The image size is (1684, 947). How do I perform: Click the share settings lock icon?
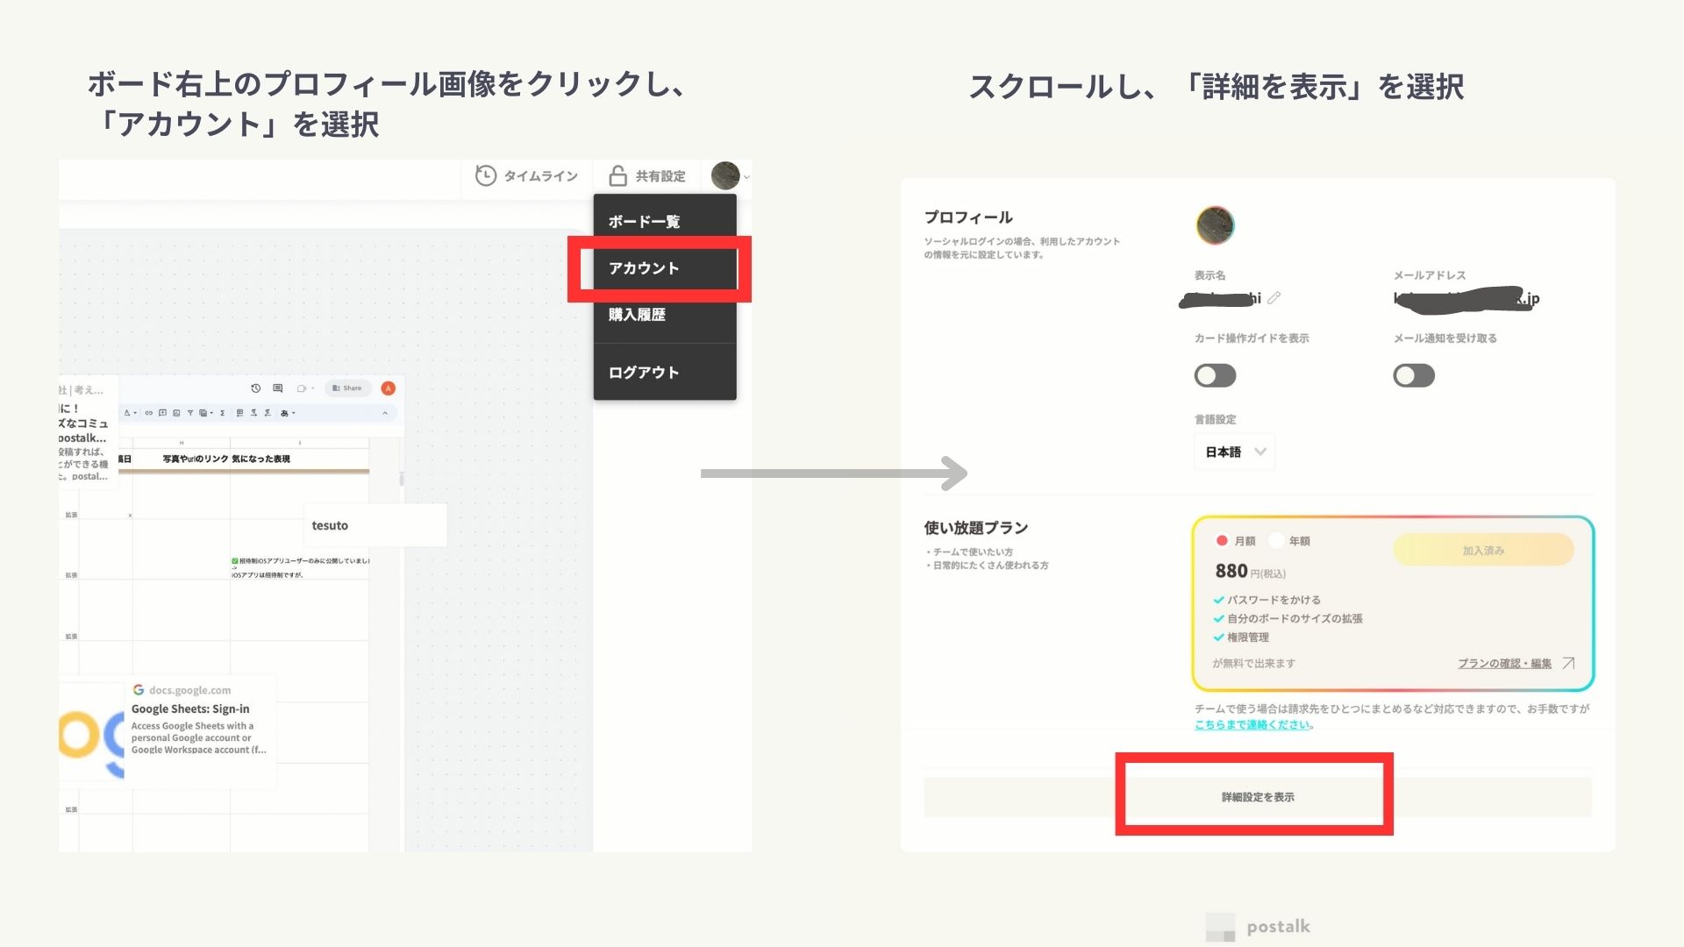(617, 176)
